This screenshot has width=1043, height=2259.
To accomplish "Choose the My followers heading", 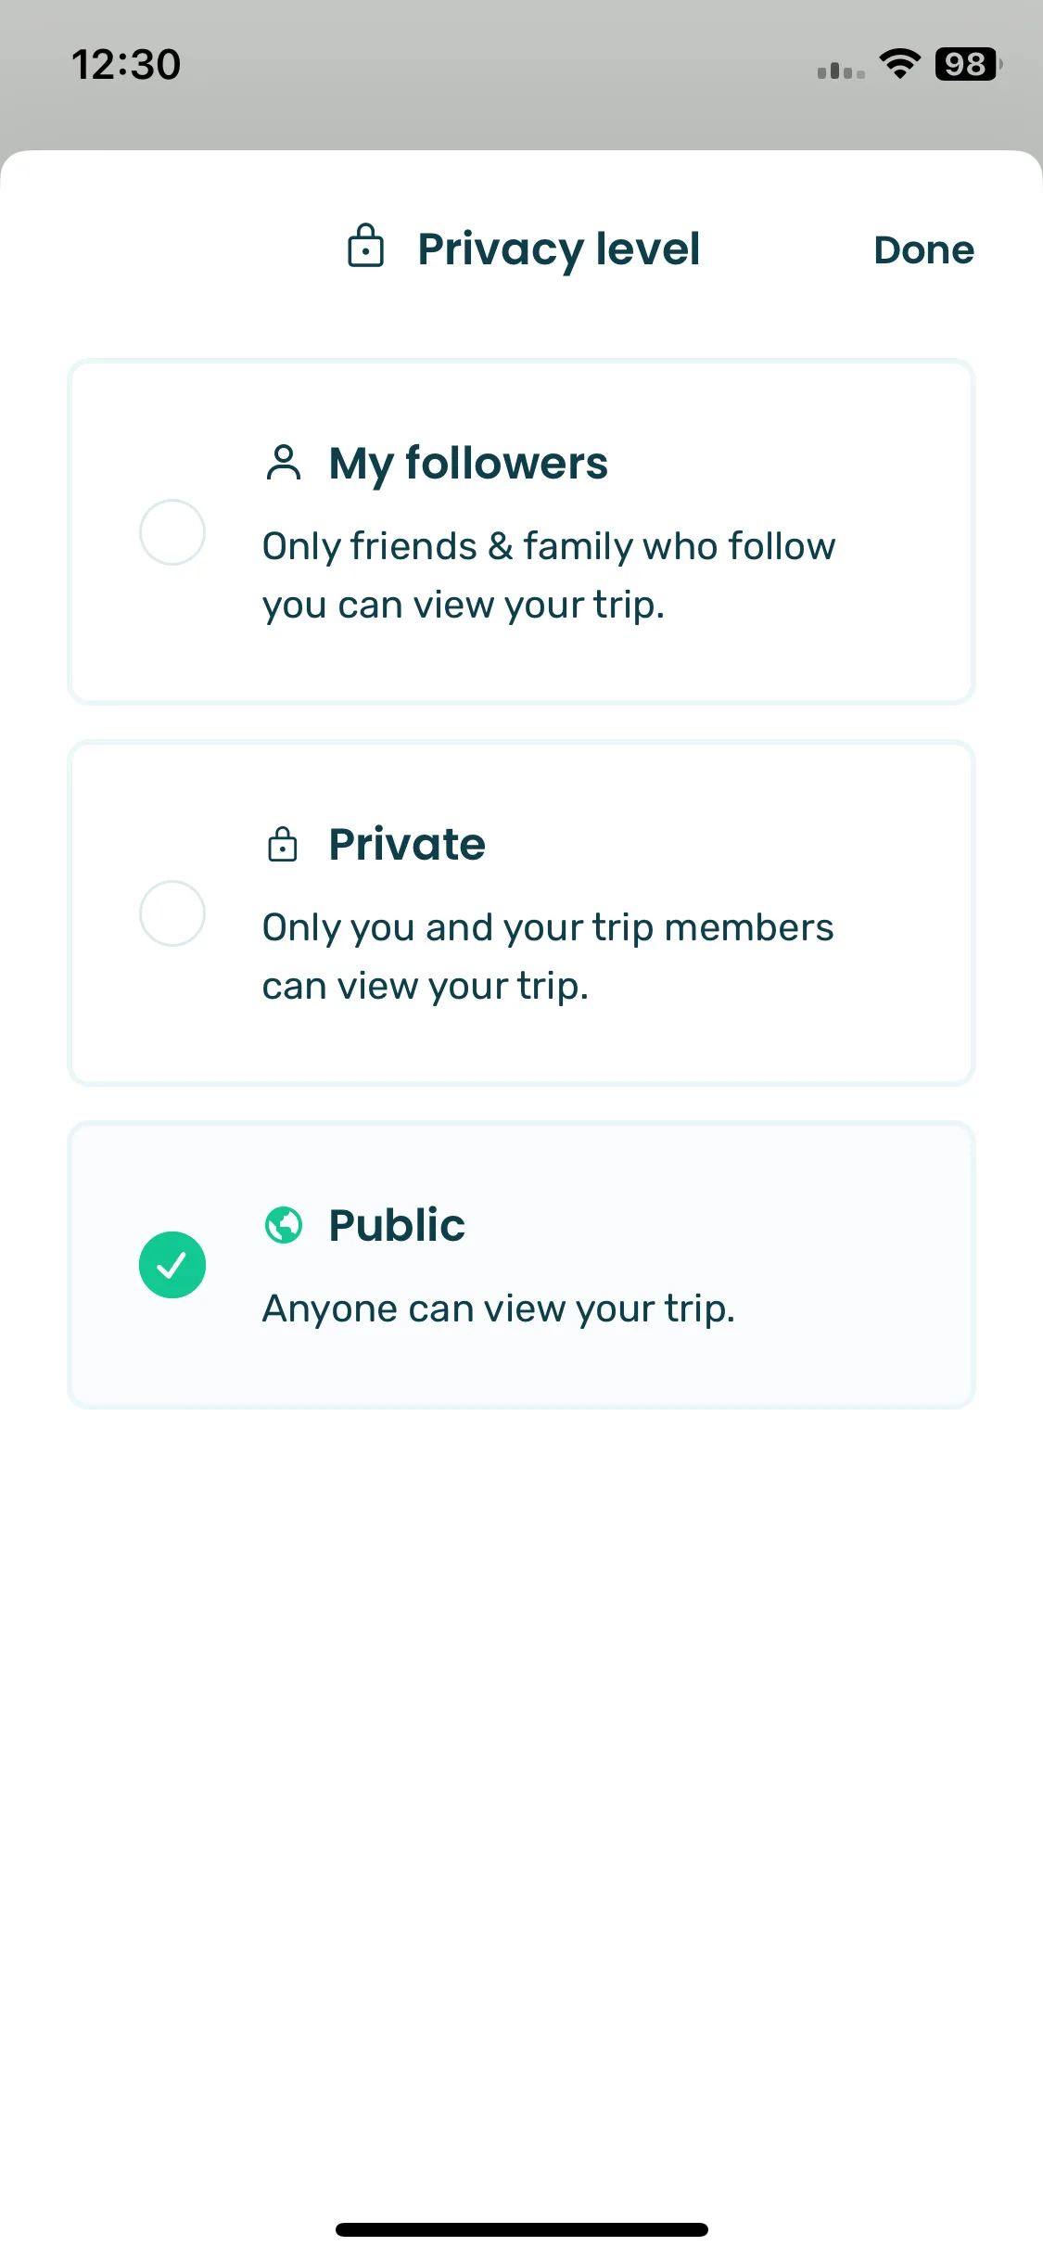I will point(468,464).
